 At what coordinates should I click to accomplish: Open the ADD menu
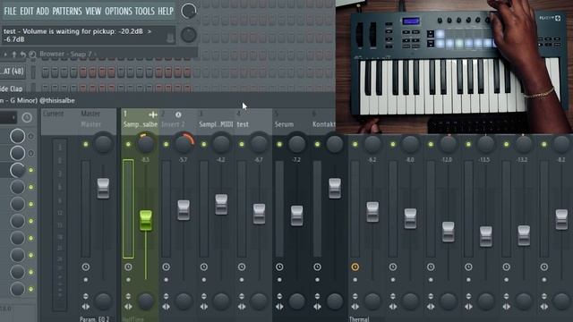pyautogui.click(x=42, y=12)
